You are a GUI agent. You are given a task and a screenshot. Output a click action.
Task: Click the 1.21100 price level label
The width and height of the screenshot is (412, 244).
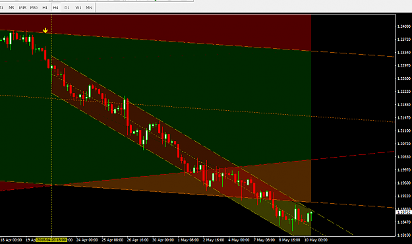[404, 131]
